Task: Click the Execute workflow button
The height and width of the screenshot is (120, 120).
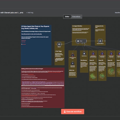Action: click(x=72, y=111)
